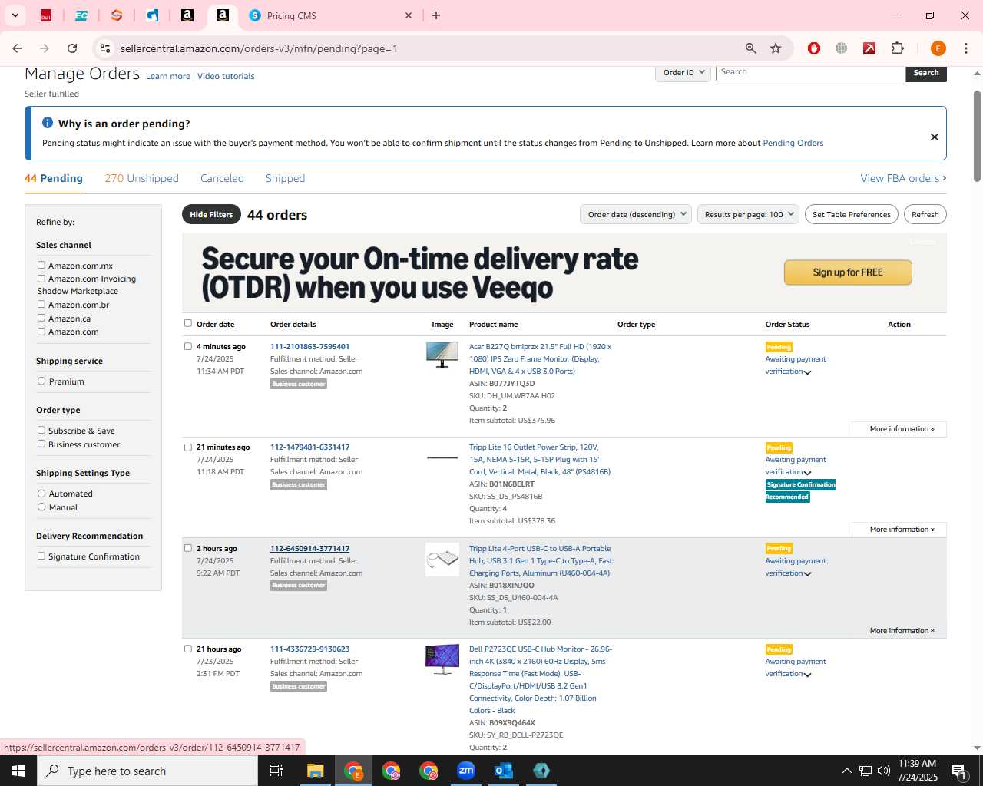This screenshot has width=983, height=786.
Task: Open the Extensions puzzle menu
Action: point(897,48)
